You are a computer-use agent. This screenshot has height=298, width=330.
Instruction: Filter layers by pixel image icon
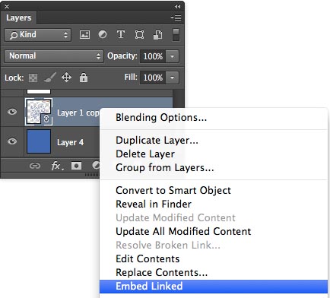(x=84, y=34)
